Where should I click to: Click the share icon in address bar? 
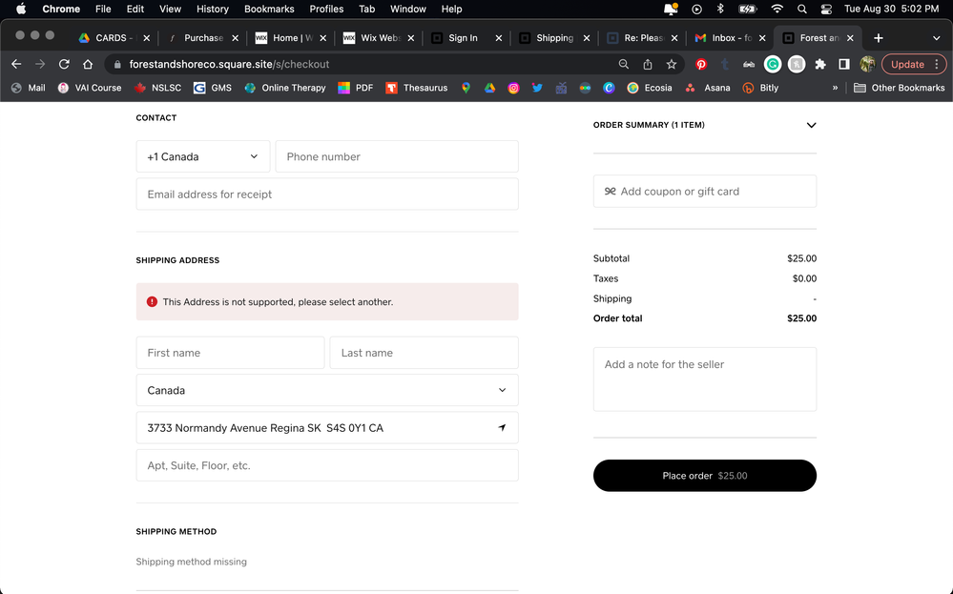[648, 64]
